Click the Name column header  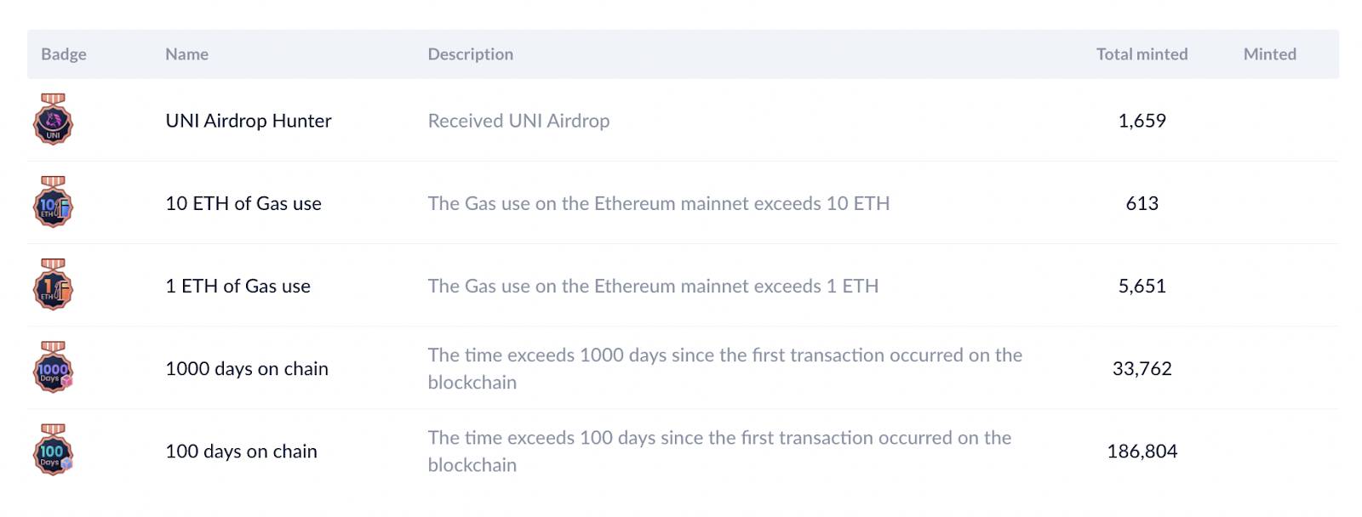pyautogui.click(x=187, y=54)
